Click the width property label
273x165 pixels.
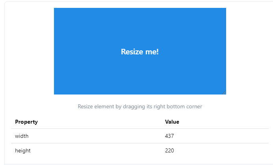click(22, 136)
